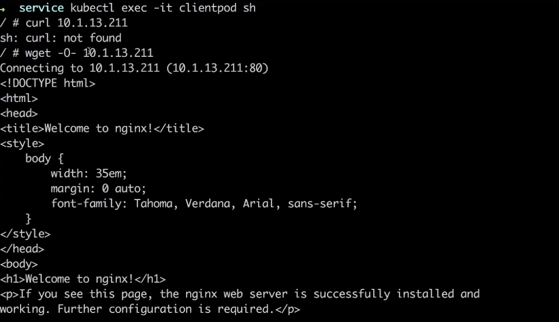Click the word 'service' in prompt
The width and height of the screenshot is (559, 322).
(41, 8)
